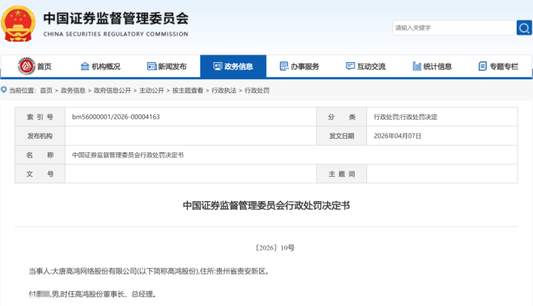Click the document icon beside 专题专栏
This screenshot has width=533, height=306.
(x=483, y=67)
